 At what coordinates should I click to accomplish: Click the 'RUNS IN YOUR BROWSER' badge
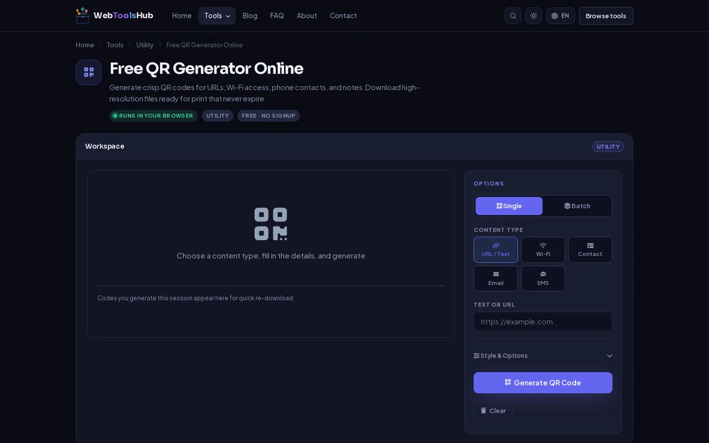[x=153, y=116]
